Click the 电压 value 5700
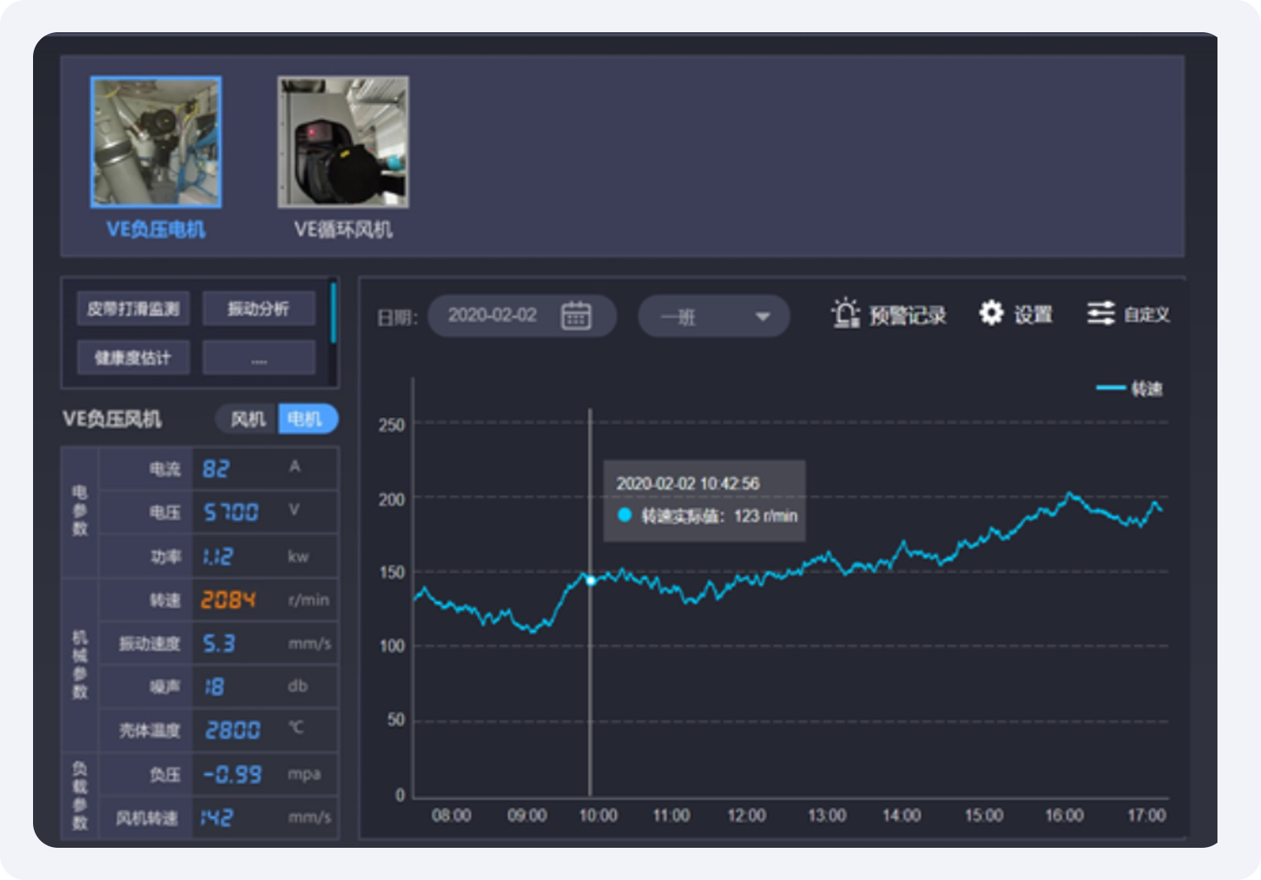The width and height of the screenshot is (1261, 880). [231, 512]
